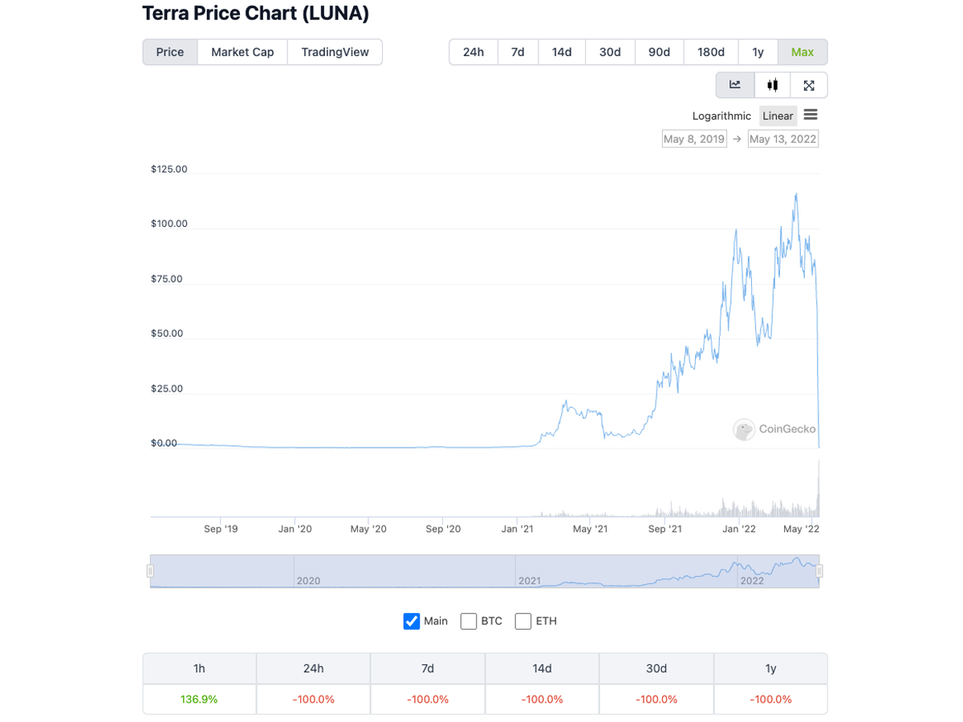Uncheck the Main checkbox
The image size is (963, 722).
(412, 621)
